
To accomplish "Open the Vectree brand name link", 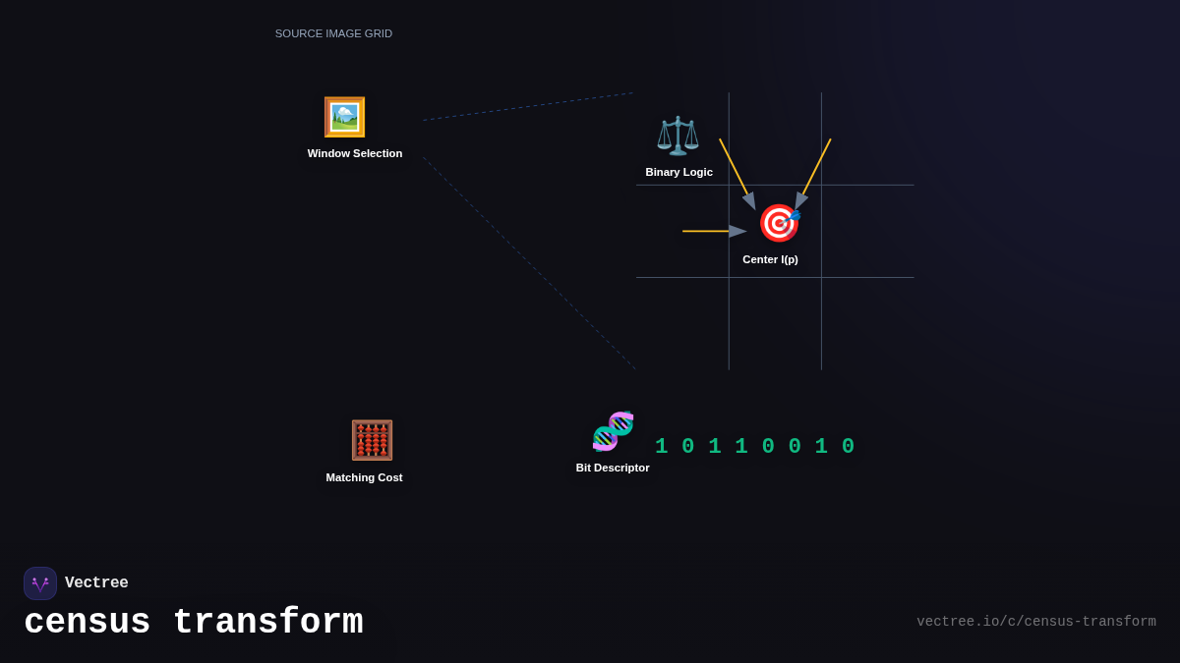I will pos(96,583).
